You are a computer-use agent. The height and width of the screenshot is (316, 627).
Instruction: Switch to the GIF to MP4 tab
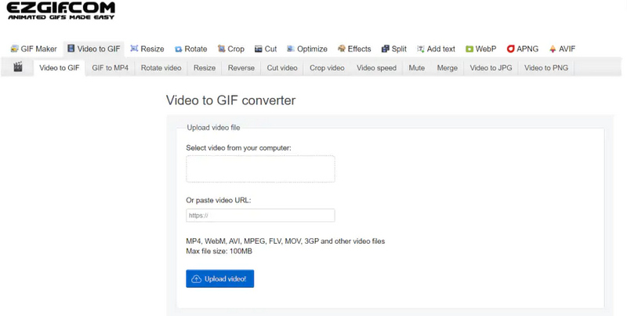[x=110, y=68]
